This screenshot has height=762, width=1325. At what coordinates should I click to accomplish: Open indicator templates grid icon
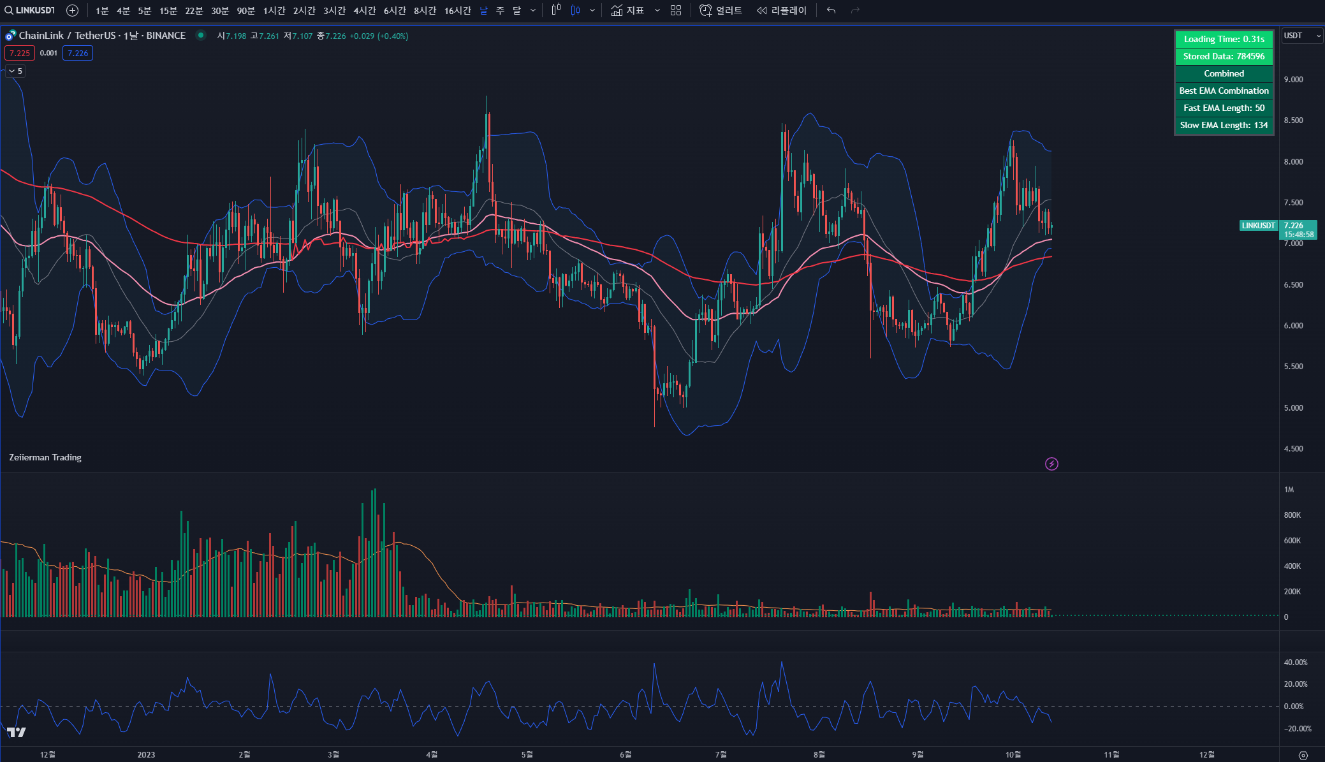[x=676, y=10]
